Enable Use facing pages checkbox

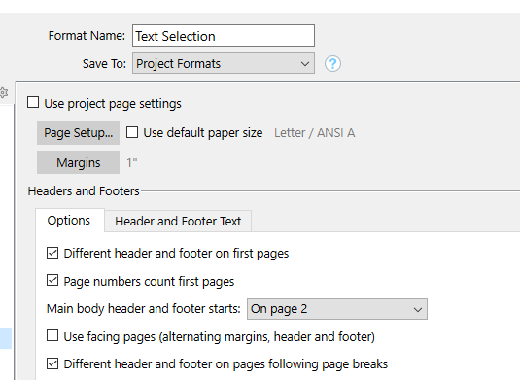pos(52,335)
